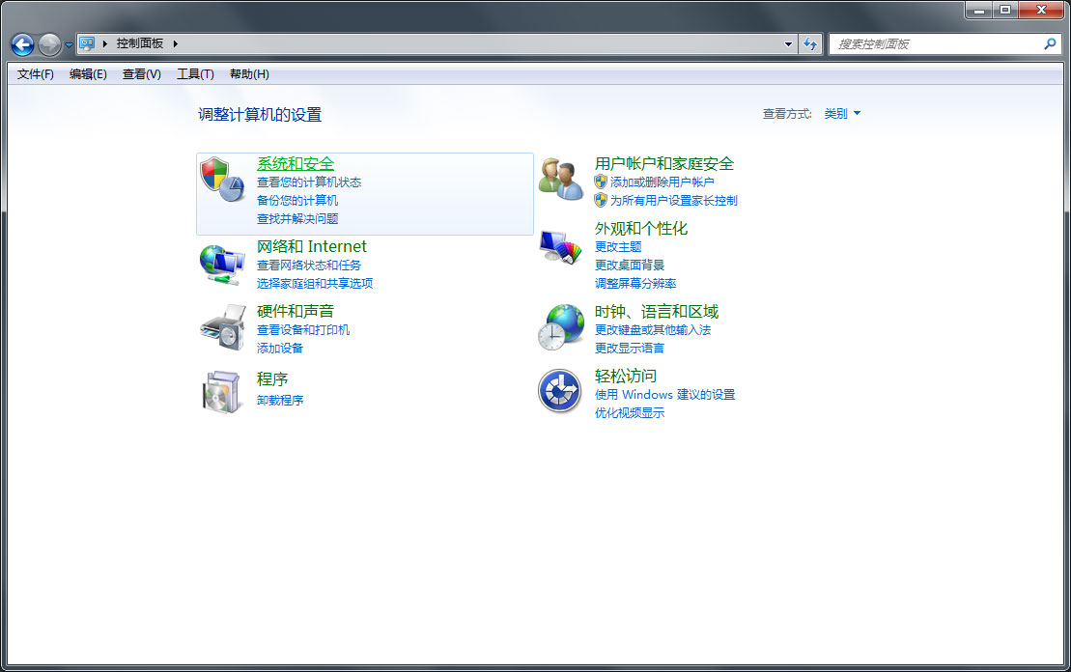Click the search magnifier icon
The image size is (1071, 672).
click(1050, 43)
